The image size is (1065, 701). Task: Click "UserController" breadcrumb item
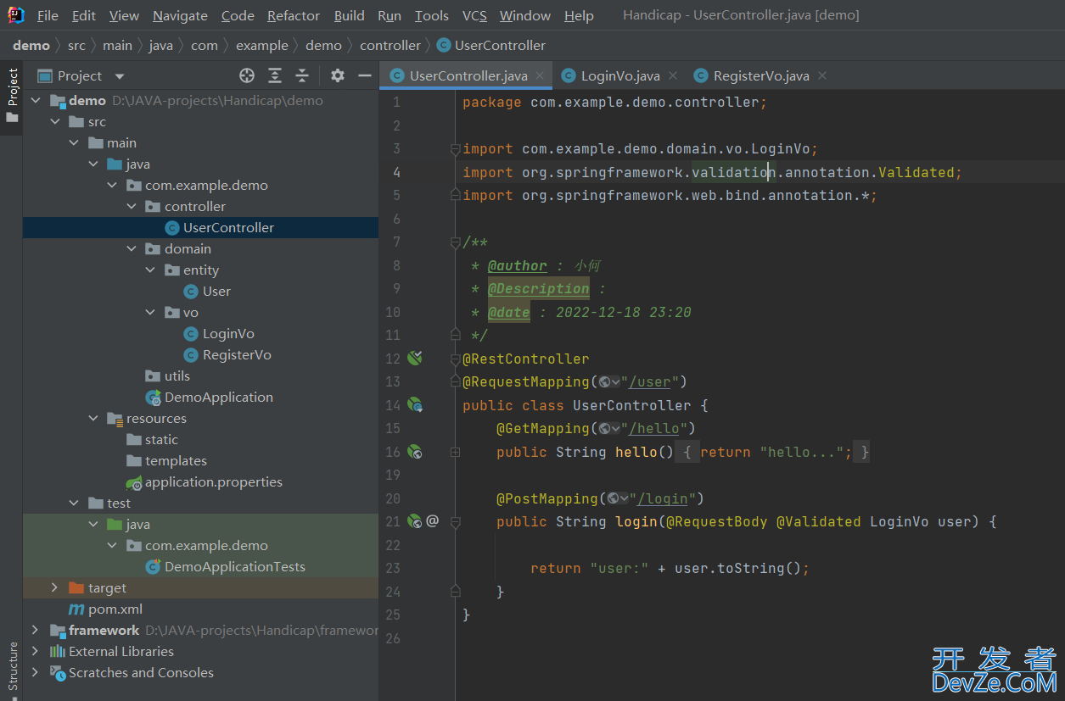(x=491, y=45)
